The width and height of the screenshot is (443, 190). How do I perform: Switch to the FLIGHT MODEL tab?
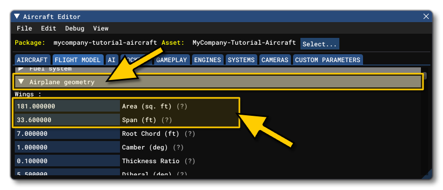[x=77, y=60]
